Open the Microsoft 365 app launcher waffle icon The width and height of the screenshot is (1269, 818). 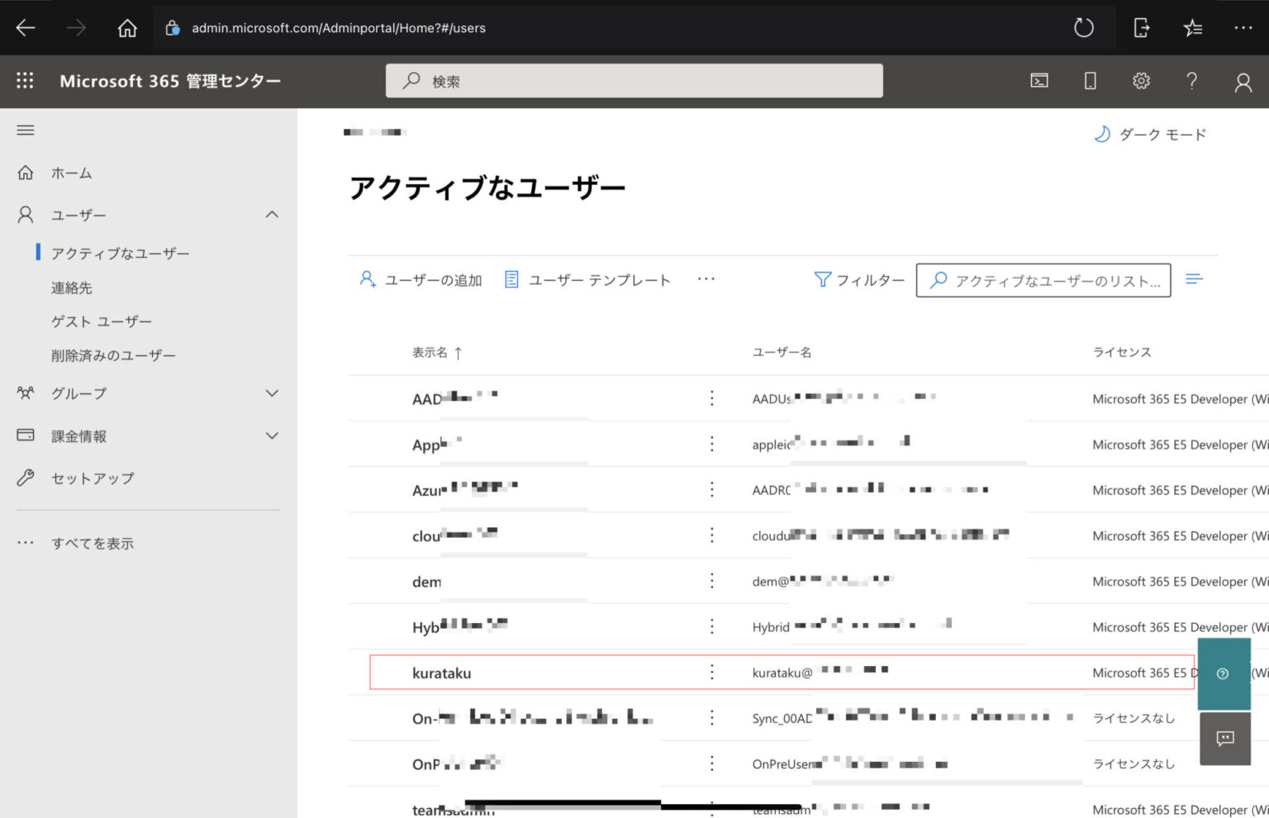tap(25, 80)
